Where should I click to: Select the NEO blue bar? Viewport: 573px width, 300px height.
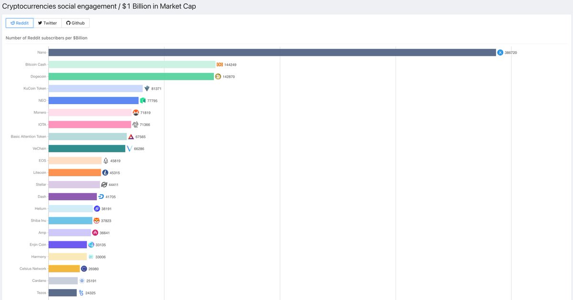pos(94,100)
